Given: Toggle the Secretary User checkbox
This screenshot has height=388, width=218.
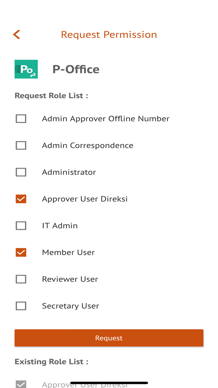Looking at the screenshot, I should click(x=21, y=306).
